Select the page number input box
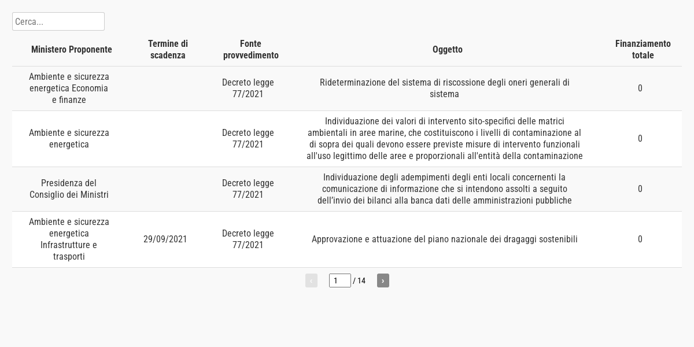 click(340, 280)
